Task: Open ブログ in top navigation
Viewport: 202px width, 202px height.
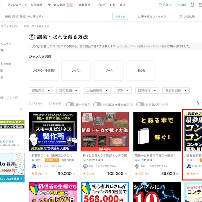Action: point(101,5)
